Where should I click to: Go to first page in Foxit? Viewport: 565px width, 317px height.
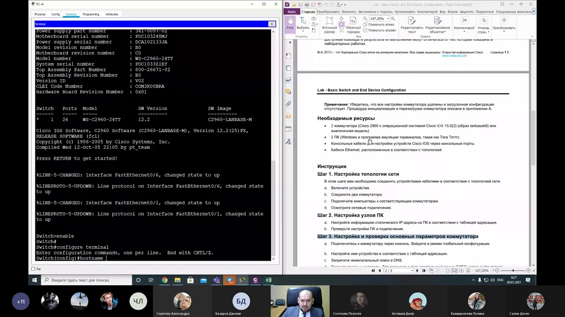[x=373, y=271]
